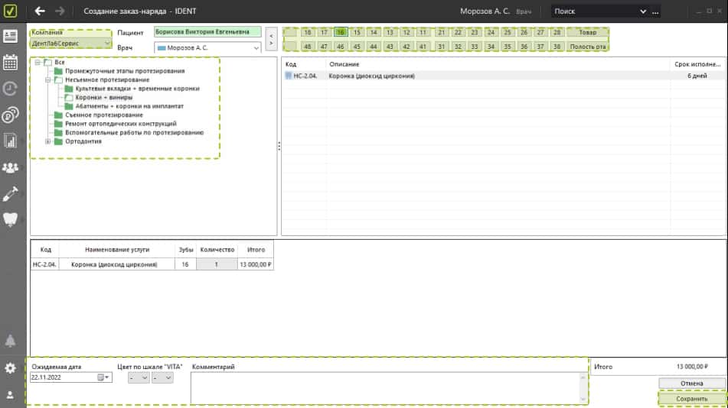Toggle tooth 16 in the tooth chart
Viewport: 728px width, 408px height.
tap(341, 33)
